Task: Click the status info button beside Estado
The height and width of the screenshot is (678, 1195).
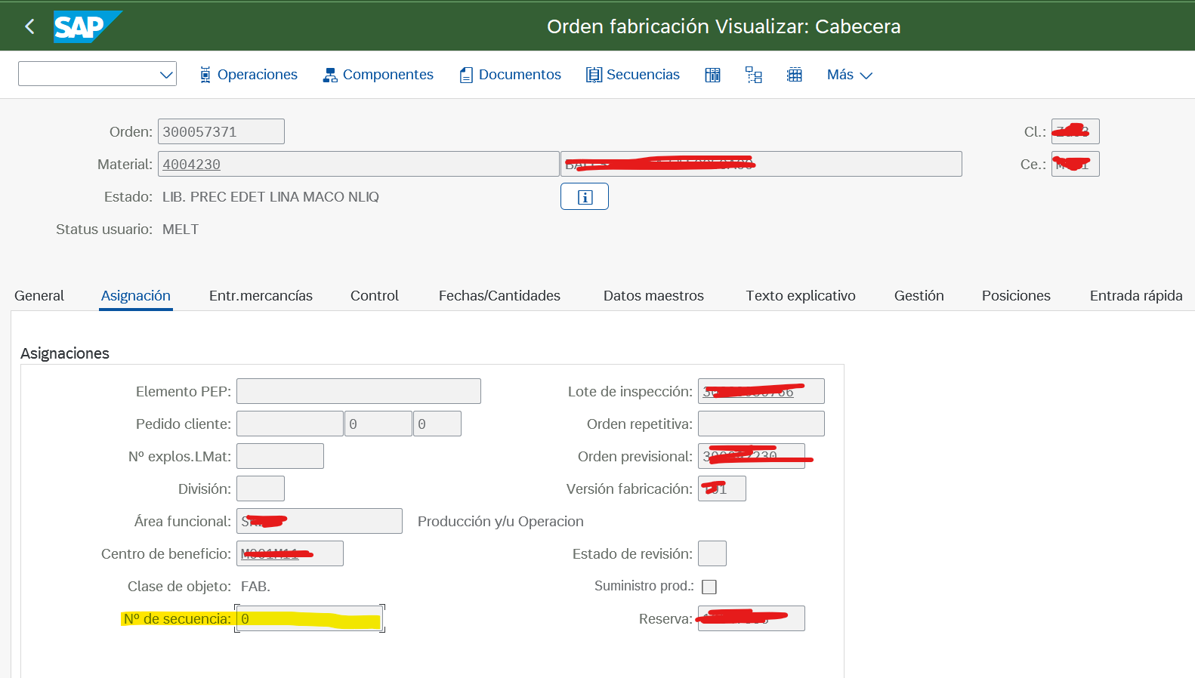Action: coord(584,197)
